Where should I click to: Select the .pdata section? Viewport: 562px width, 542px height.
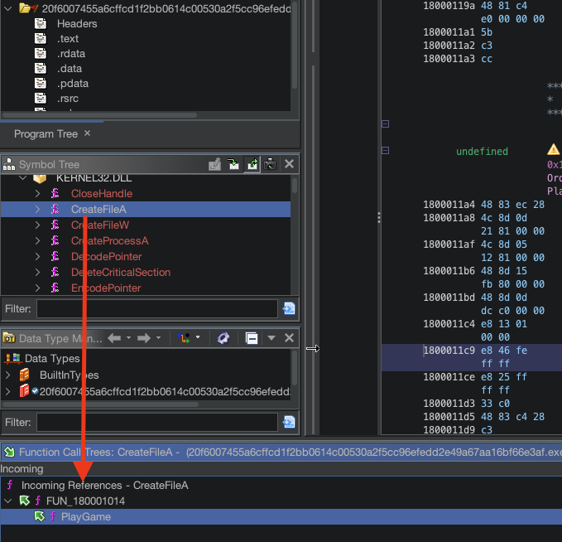(x=73, y=84)
